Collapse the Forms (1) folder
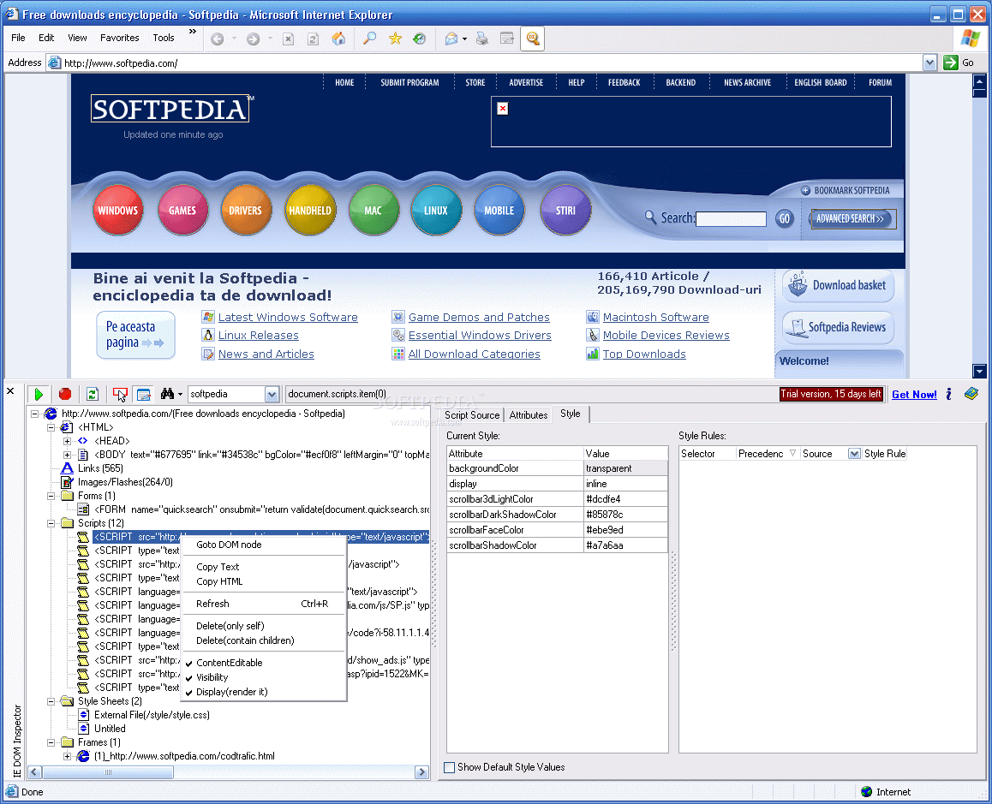Screen dimensions: 992x804 coord(51,496)
